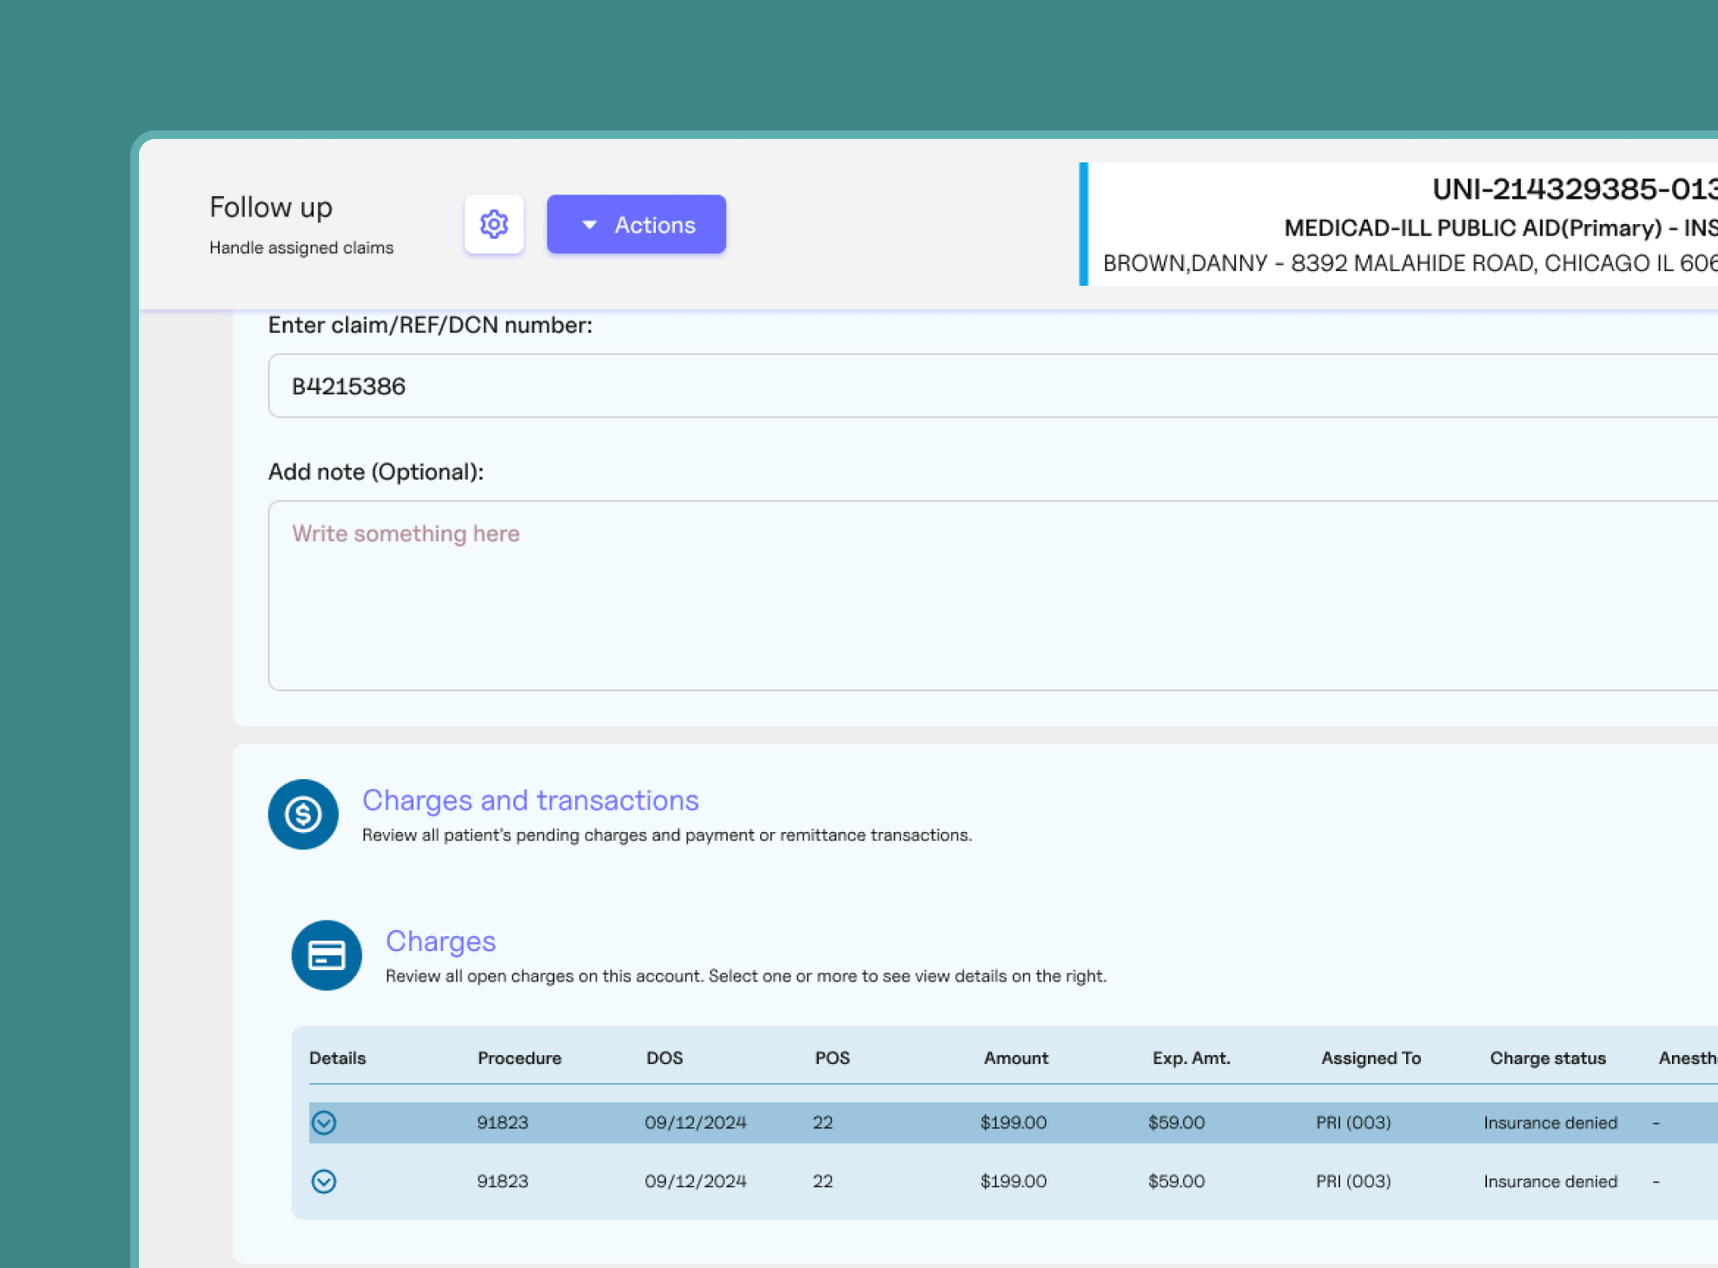Click the dollar sign Charges and transactions icon
Screen dimensions: 1718x1268
[303, 814]
